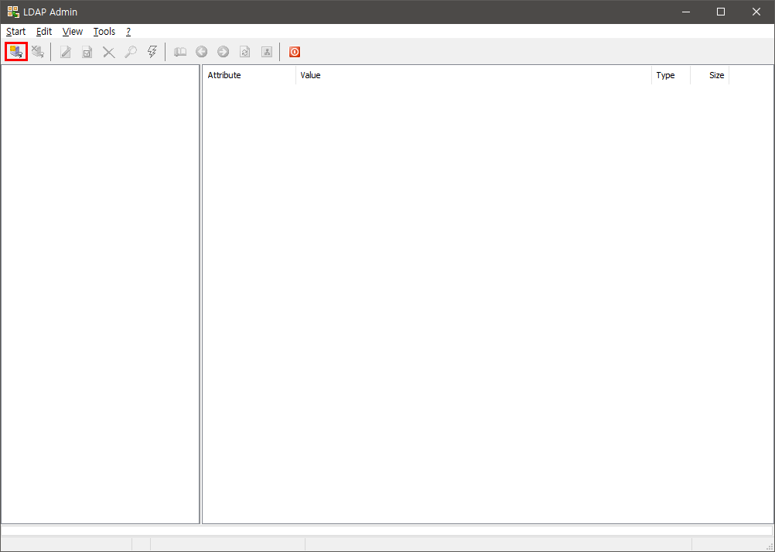Open Search with the magnifier icon
The image size is (775, 552).
[131, 52]
